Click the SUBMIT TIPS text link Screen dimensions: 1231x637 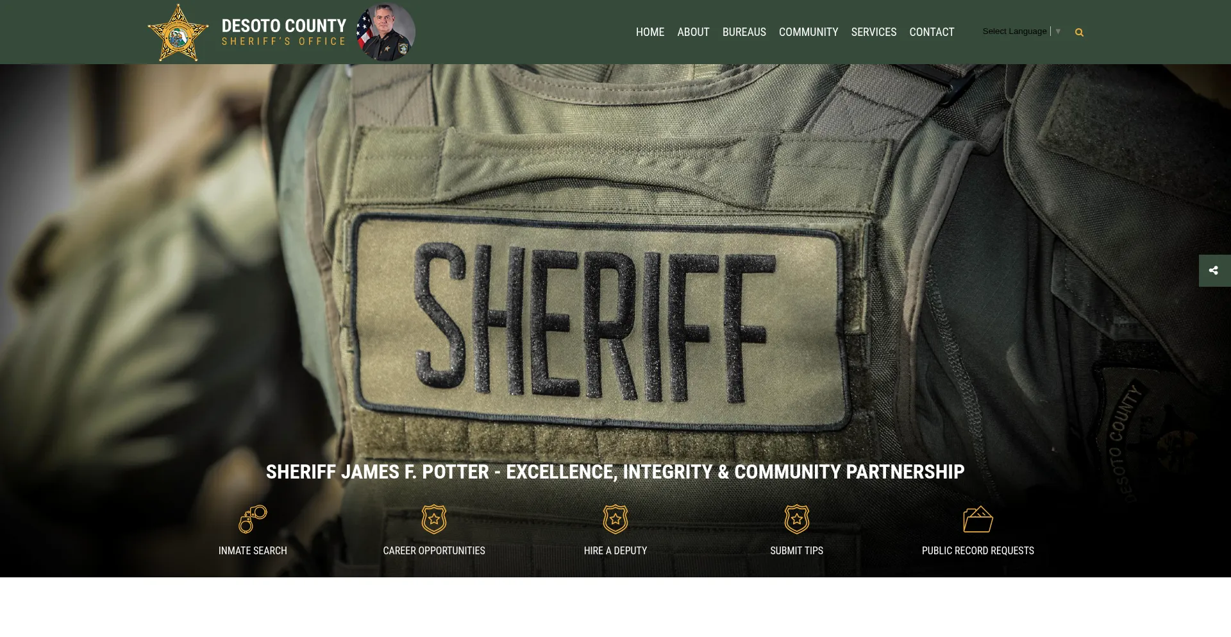(796, 551)
